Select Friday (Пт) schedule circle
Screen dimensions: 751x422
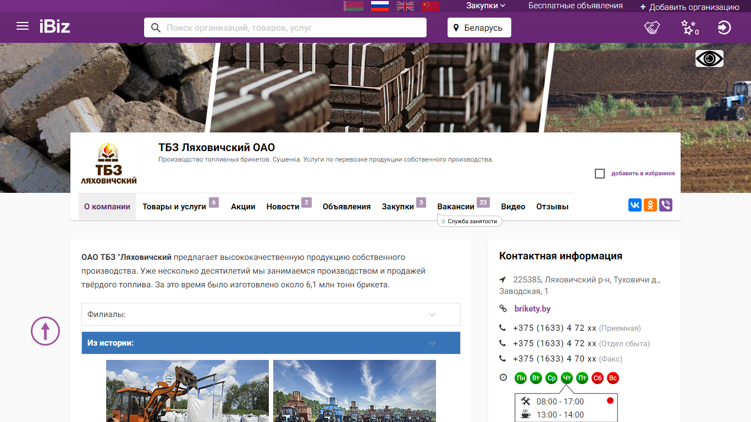click(582, 378)
